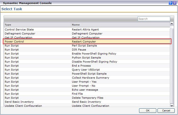Click Control Service State type cell

pos(19,30)
